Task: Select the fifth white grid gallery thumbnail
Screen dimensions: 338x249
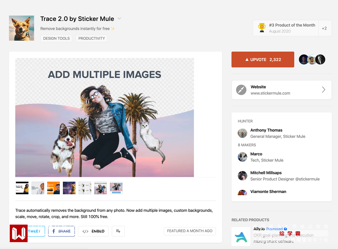Action: point(85,188)
